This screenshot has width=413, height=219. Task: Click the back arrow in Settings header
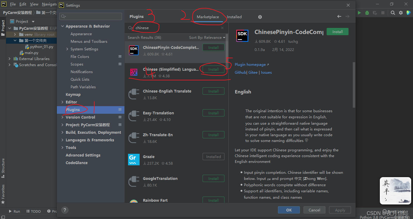(x=339, y=16)
